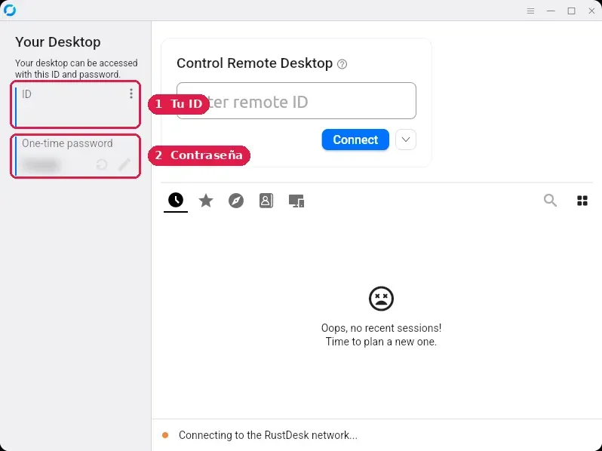Click the 'One-time password' label

tap(67, 143)
